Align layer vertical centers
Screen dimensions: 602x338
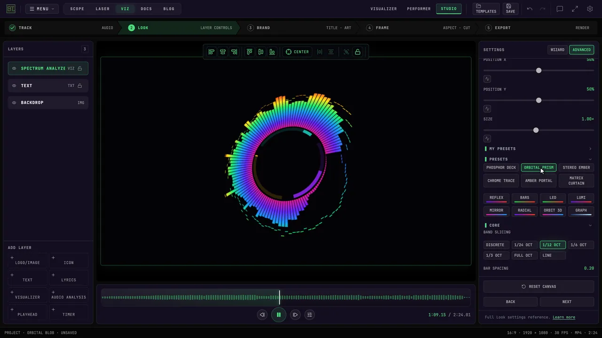coord(261,52)
